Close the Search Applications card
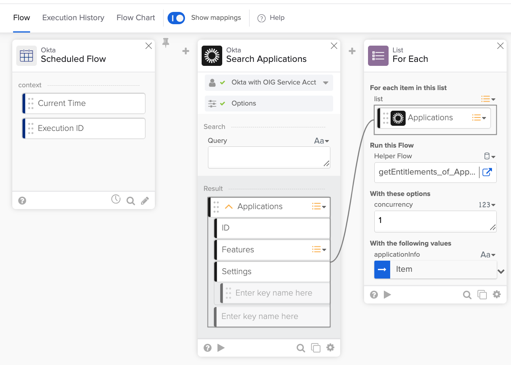Screen dimensions: 511x365 [x=334, y=46]
